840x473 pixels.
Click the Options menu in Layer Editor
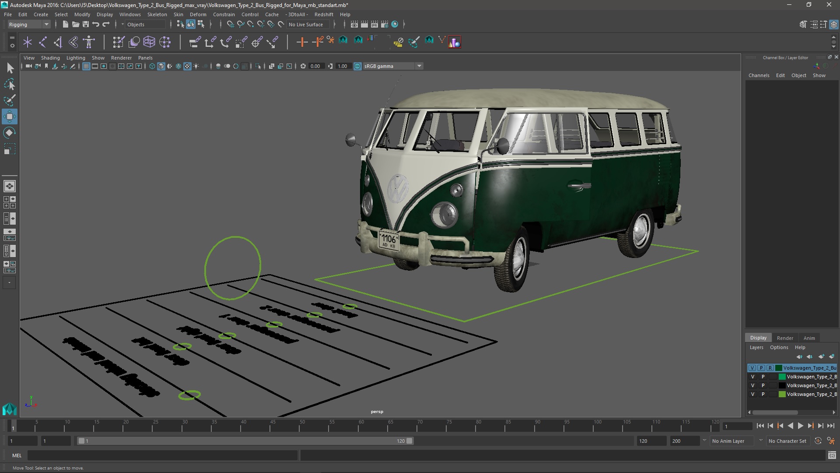[779, 347]
